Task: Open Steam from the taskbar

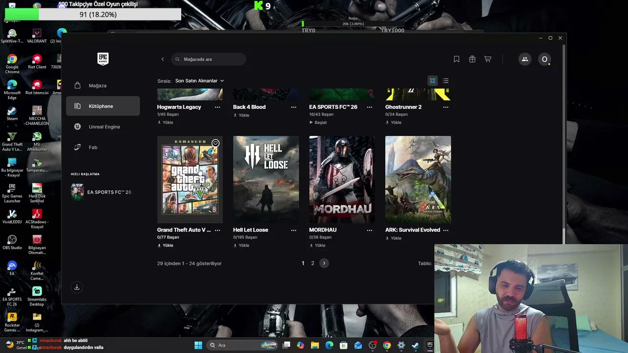Action: pyautogui.click(x=415, y=345)
